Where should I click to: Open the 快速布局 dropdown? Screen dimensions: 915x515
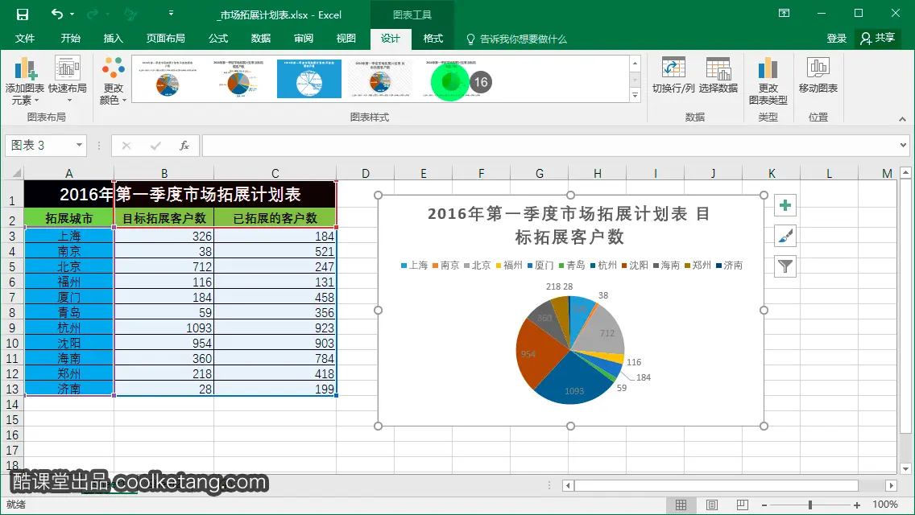coord(68,80)
